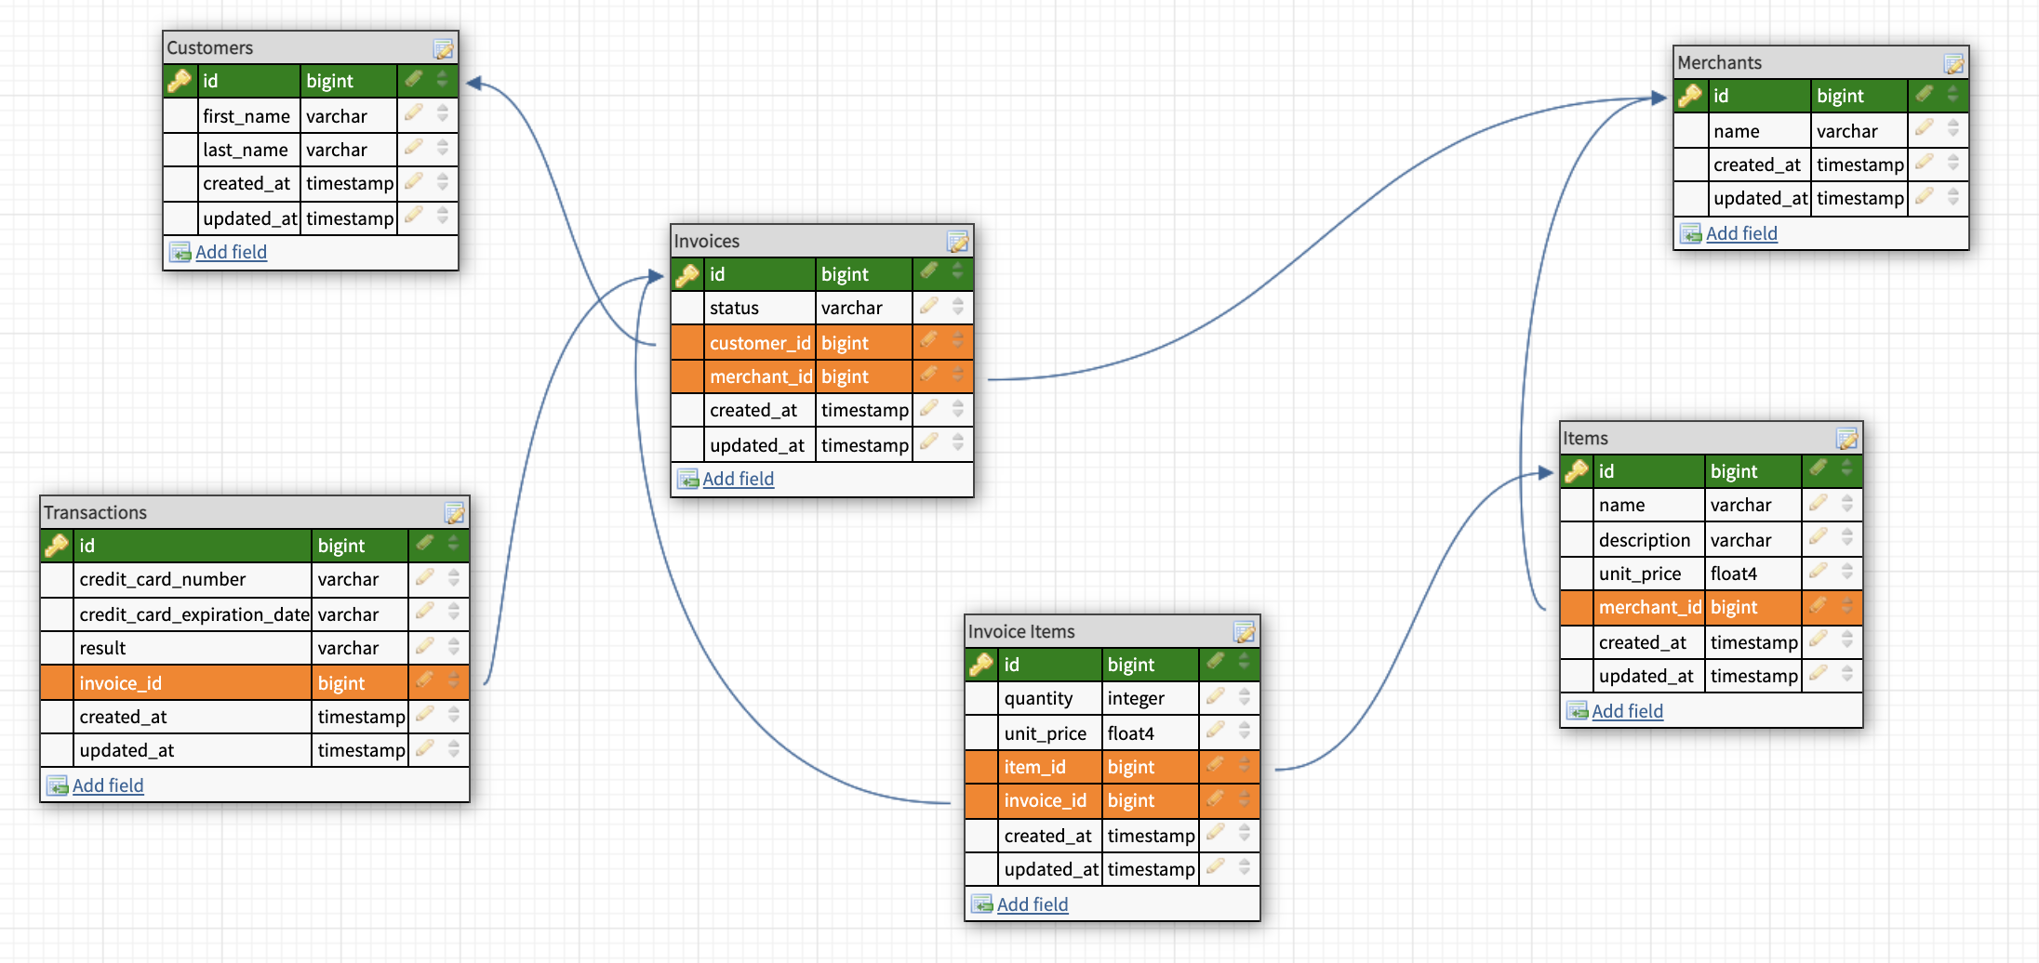
Task: Click the primary key icon of Customers id
Action: (180, 81)
